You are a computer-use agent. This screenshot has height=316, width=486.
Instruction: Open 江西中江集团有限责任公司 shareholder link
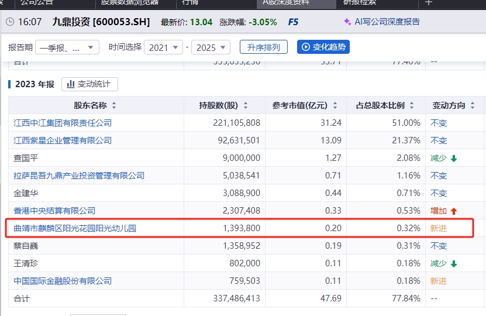click(63, 123)
